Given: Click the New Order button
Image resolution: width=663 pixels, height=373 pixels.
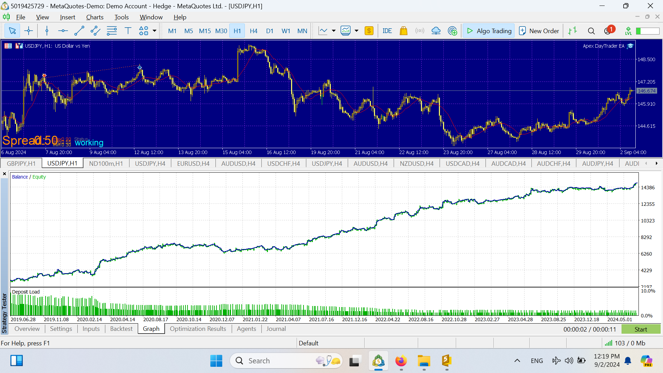Looking at the screenshot, I should (539, 30).
